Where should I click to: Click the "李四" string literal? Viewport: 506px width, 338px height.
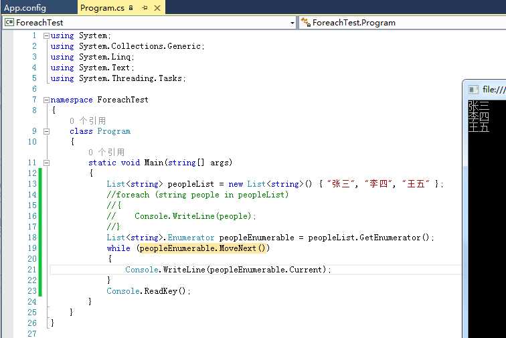(x=378, y=184)
